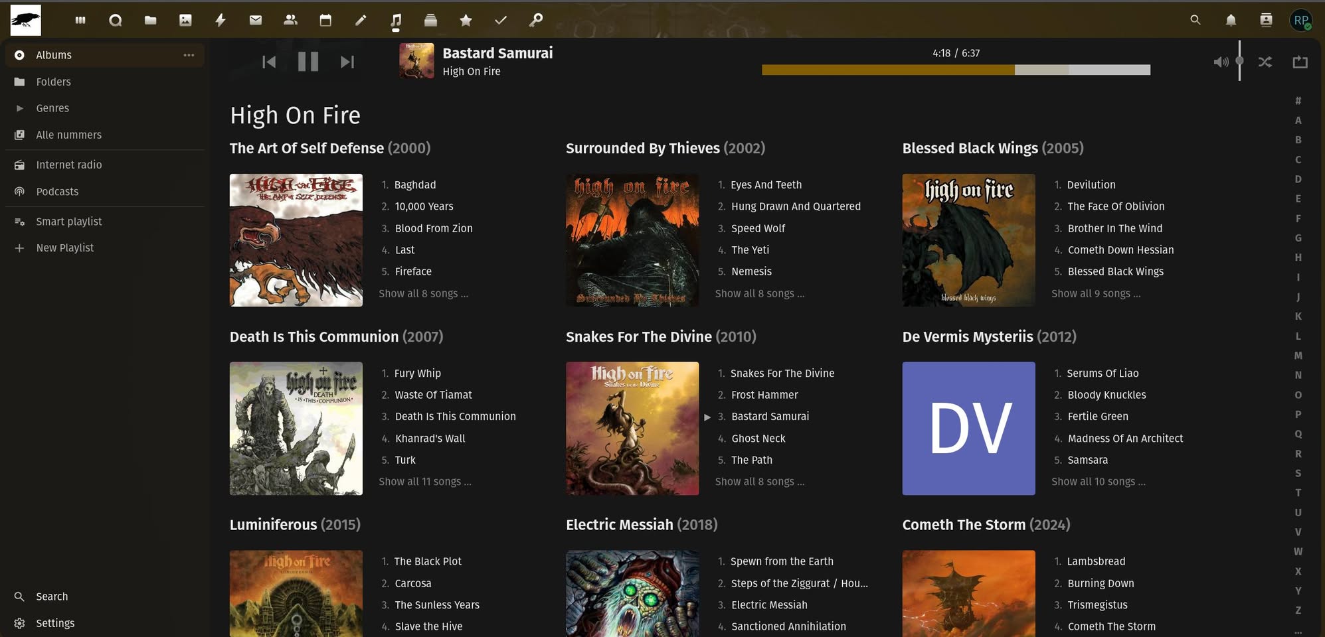Open the Albums three-dot actions menu
The height and width of the screenshot is (637, 1325).
189,55
